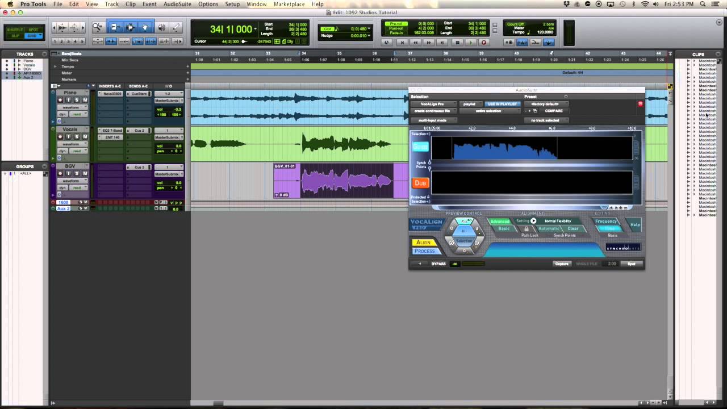
Task: Click the Fast Forward transport button
Action: click(x=429, y=43)
